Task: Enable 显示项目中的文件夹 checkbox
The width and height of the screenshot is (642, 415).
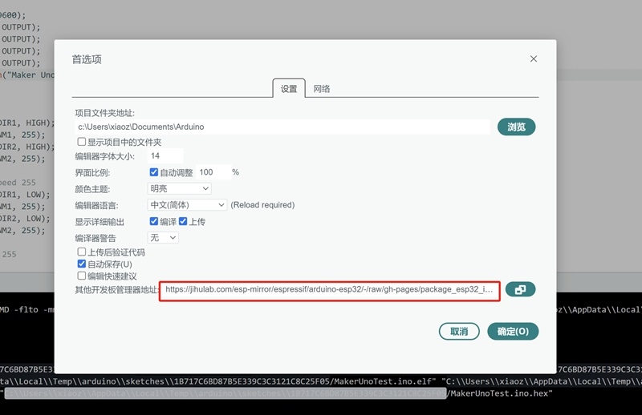Action: [82, 142]
